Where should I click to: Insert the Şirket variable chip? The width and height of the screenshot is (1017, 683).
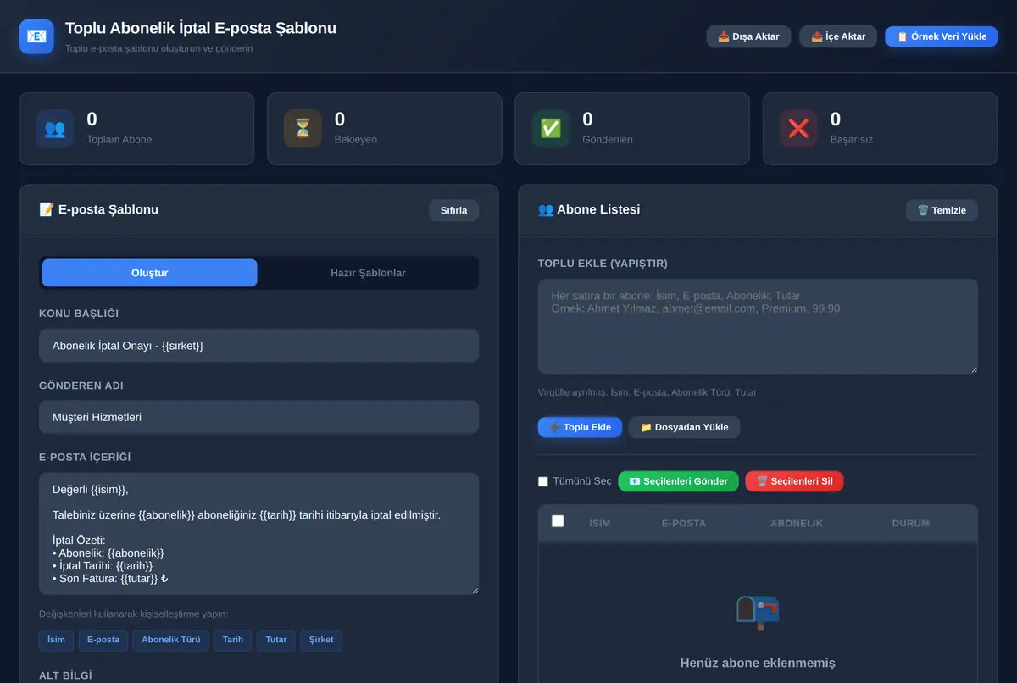point(321,640)
